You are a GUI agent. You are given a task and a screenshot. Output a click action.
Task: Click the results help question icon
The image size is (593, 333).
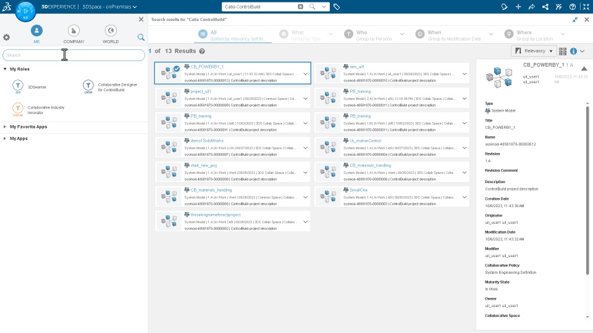pos(202,51)
